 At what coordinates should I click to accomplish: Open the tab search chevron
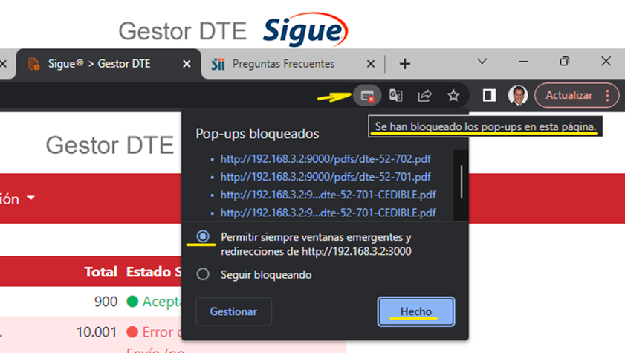(x=482, y=62)
